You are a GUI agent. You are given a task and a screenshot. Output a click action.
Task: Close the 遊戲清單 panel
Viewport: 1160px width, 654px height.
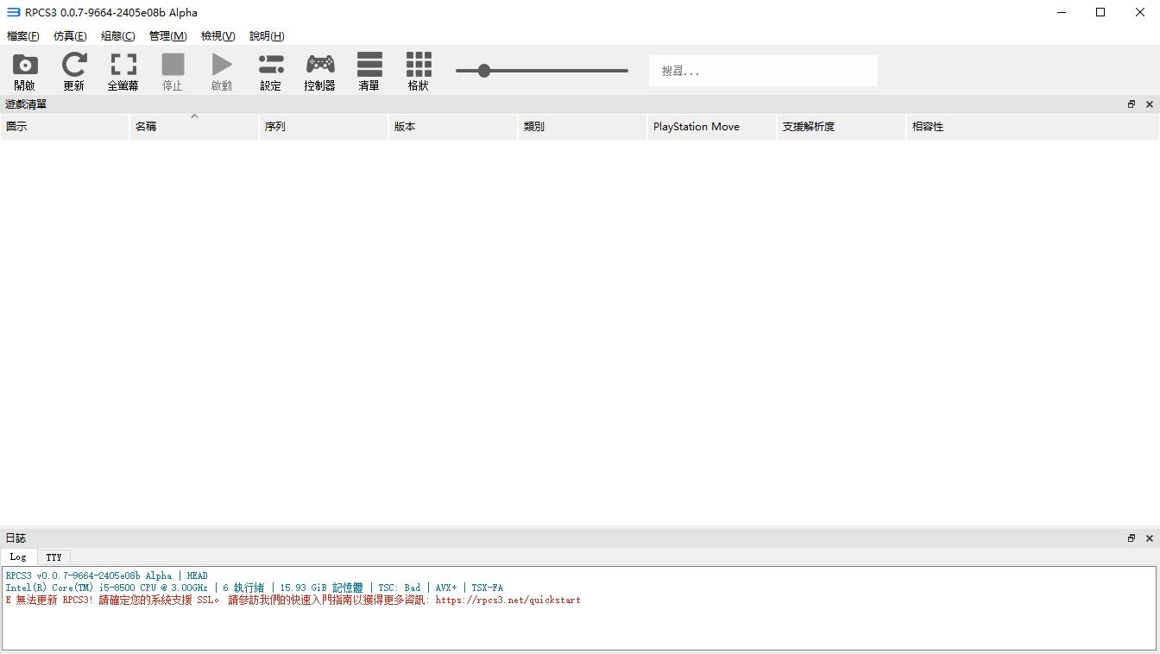point(1150,104)
